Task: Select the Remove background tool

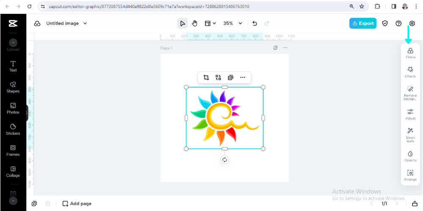Action: click(x=410, y=93)
